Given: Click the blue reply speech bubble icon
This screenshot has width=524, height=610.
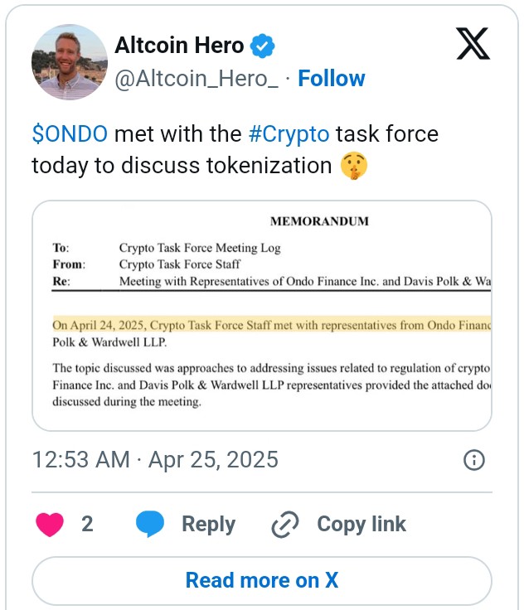Looking at the screenshot, I should click(x=150, y=524).
